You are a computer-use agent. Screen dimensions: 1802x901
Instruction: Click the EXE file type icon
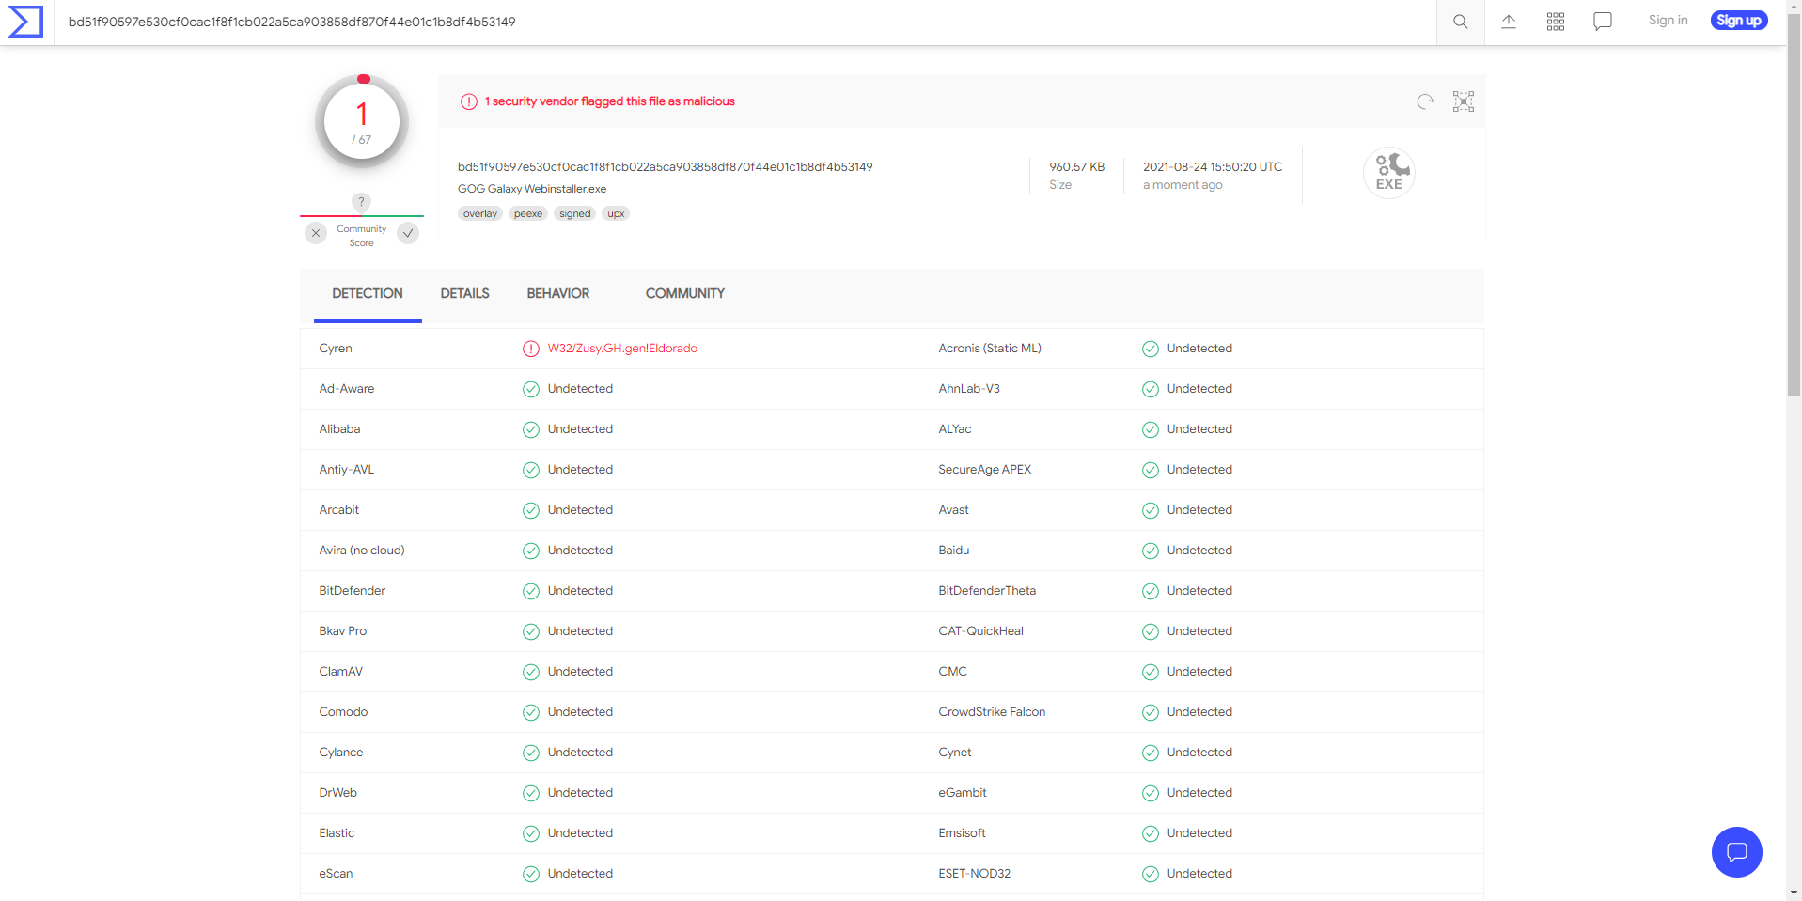tap(1388, 173)
